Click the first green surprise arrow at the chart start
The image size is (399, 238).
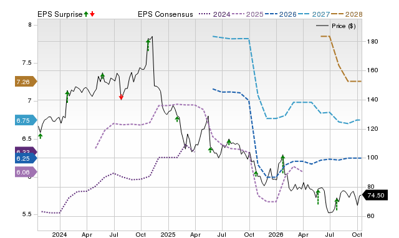(x=40, y=136)
